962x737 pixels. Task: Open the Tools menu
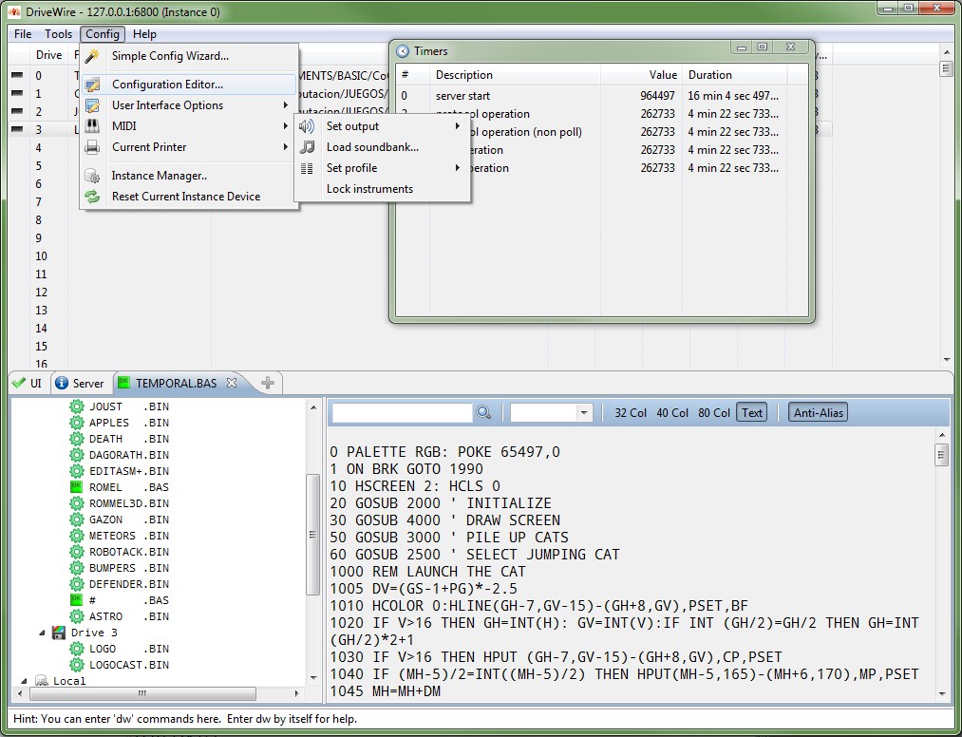point(58,34)
